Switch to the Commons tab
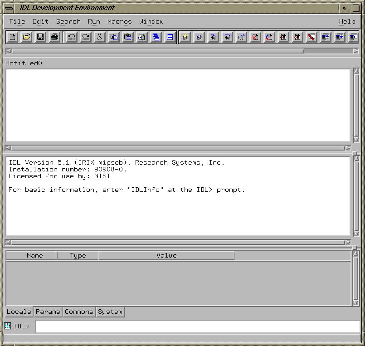The width and height of the screenshot is (365, 346). pos(79,312)
